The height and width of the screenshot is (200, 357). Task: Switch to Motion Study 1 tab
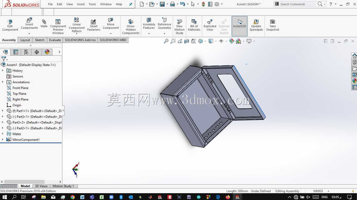coord(63,186)
